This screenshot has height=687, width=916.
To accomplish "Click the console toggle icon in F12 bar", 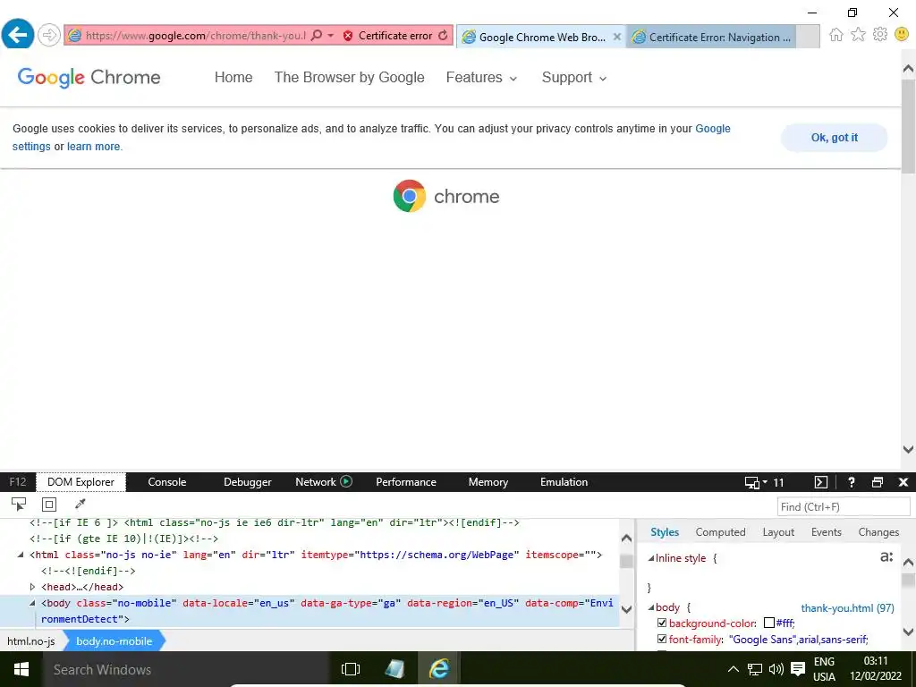I will (x=821, y=482).
